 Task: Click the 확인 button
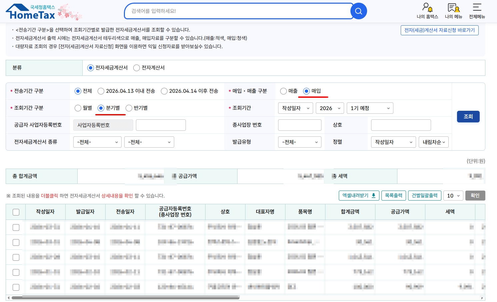click(x=475, y=196)
